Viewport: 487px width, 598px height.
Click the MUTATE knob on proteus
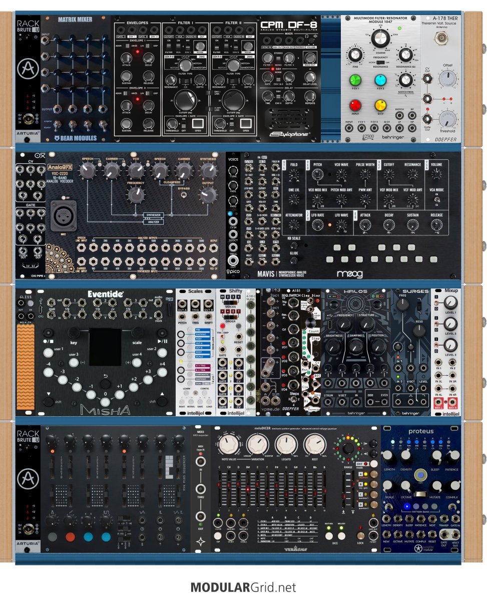coord(436,485)
